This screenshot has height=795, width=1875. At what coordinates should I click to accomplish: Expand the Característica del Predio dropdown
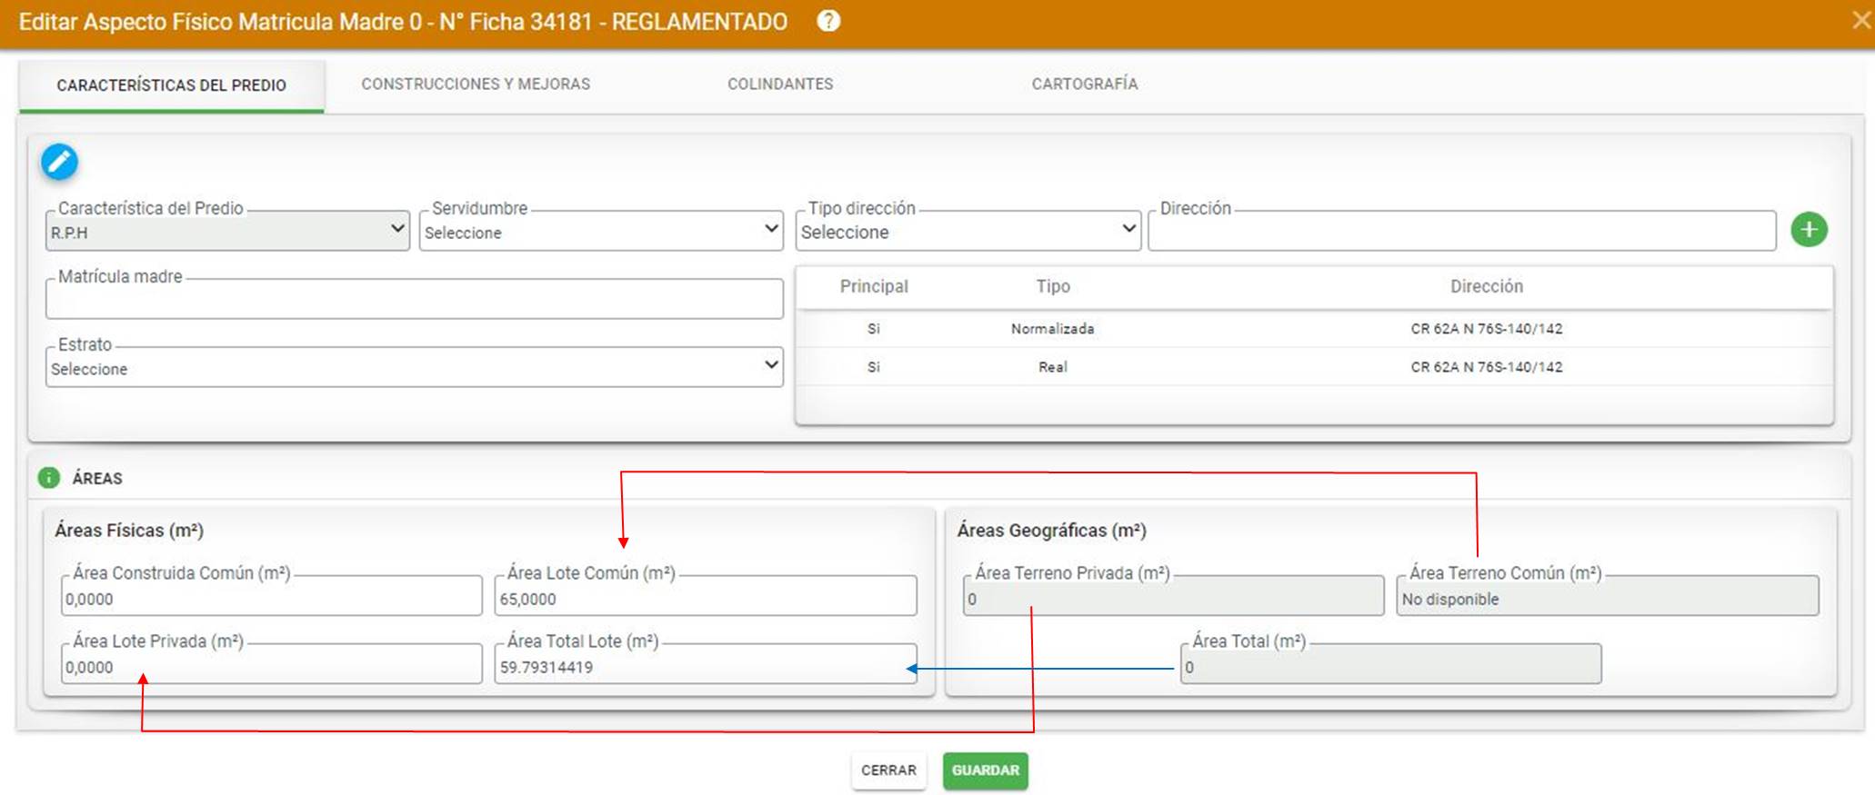coord(227,231)
